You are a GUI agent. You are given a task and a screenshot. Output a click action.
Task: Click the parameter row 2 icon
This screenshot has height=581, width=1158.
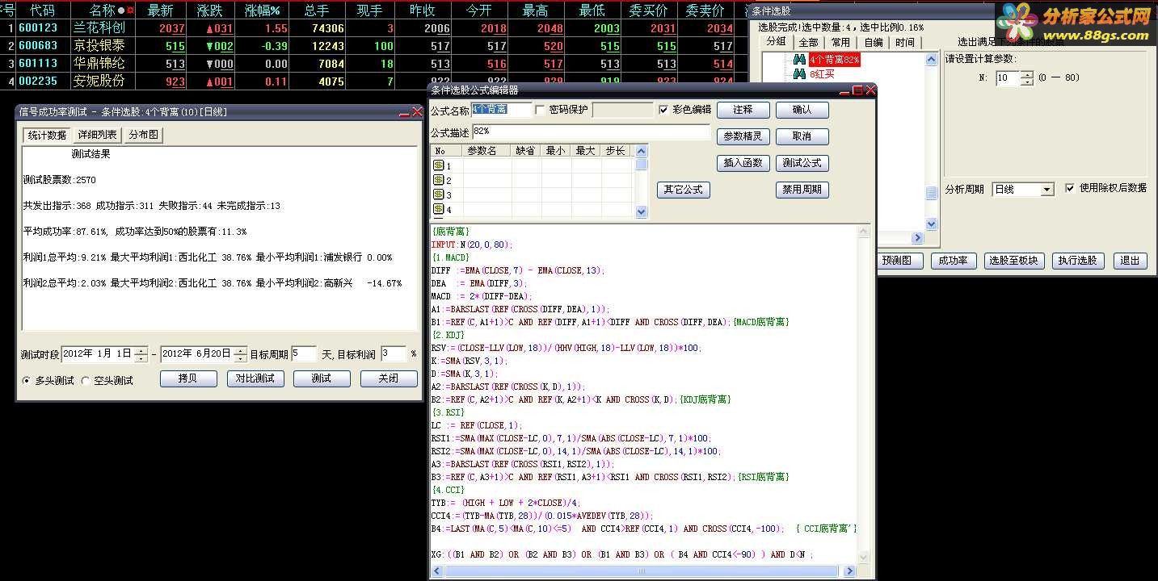click(x=439, y=180)
